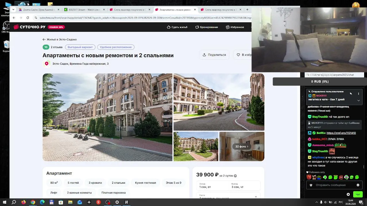Image resolution: width=367 pixels, height=206 pixels.
Task: Select the Выезд check-out date field
Action: [245, 185]
